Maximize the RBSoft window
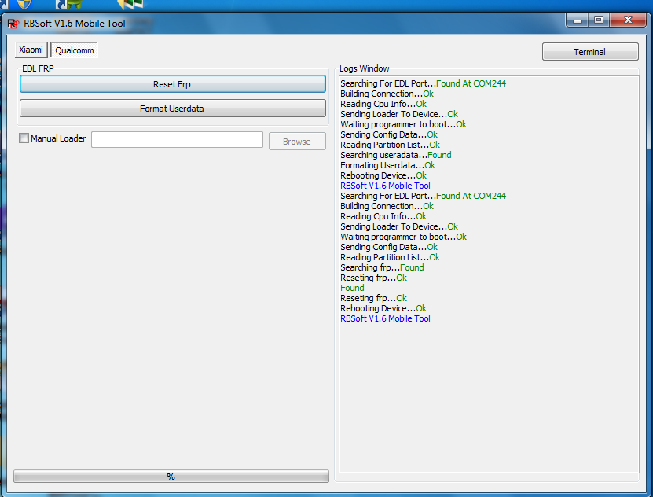 coord(599,20)
